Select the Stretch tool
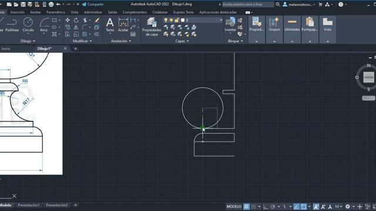The width and height of the screenshot is (376, 211). click(68, 34)
